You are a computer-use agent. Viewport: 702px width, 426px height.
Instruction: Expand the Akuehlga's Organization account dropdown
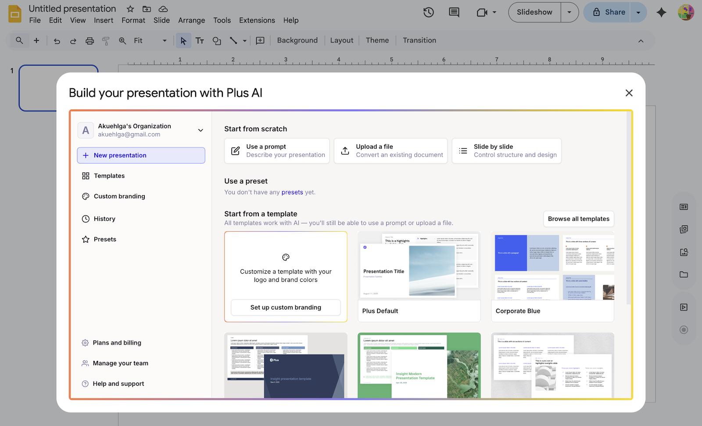(x=201, y=130)
